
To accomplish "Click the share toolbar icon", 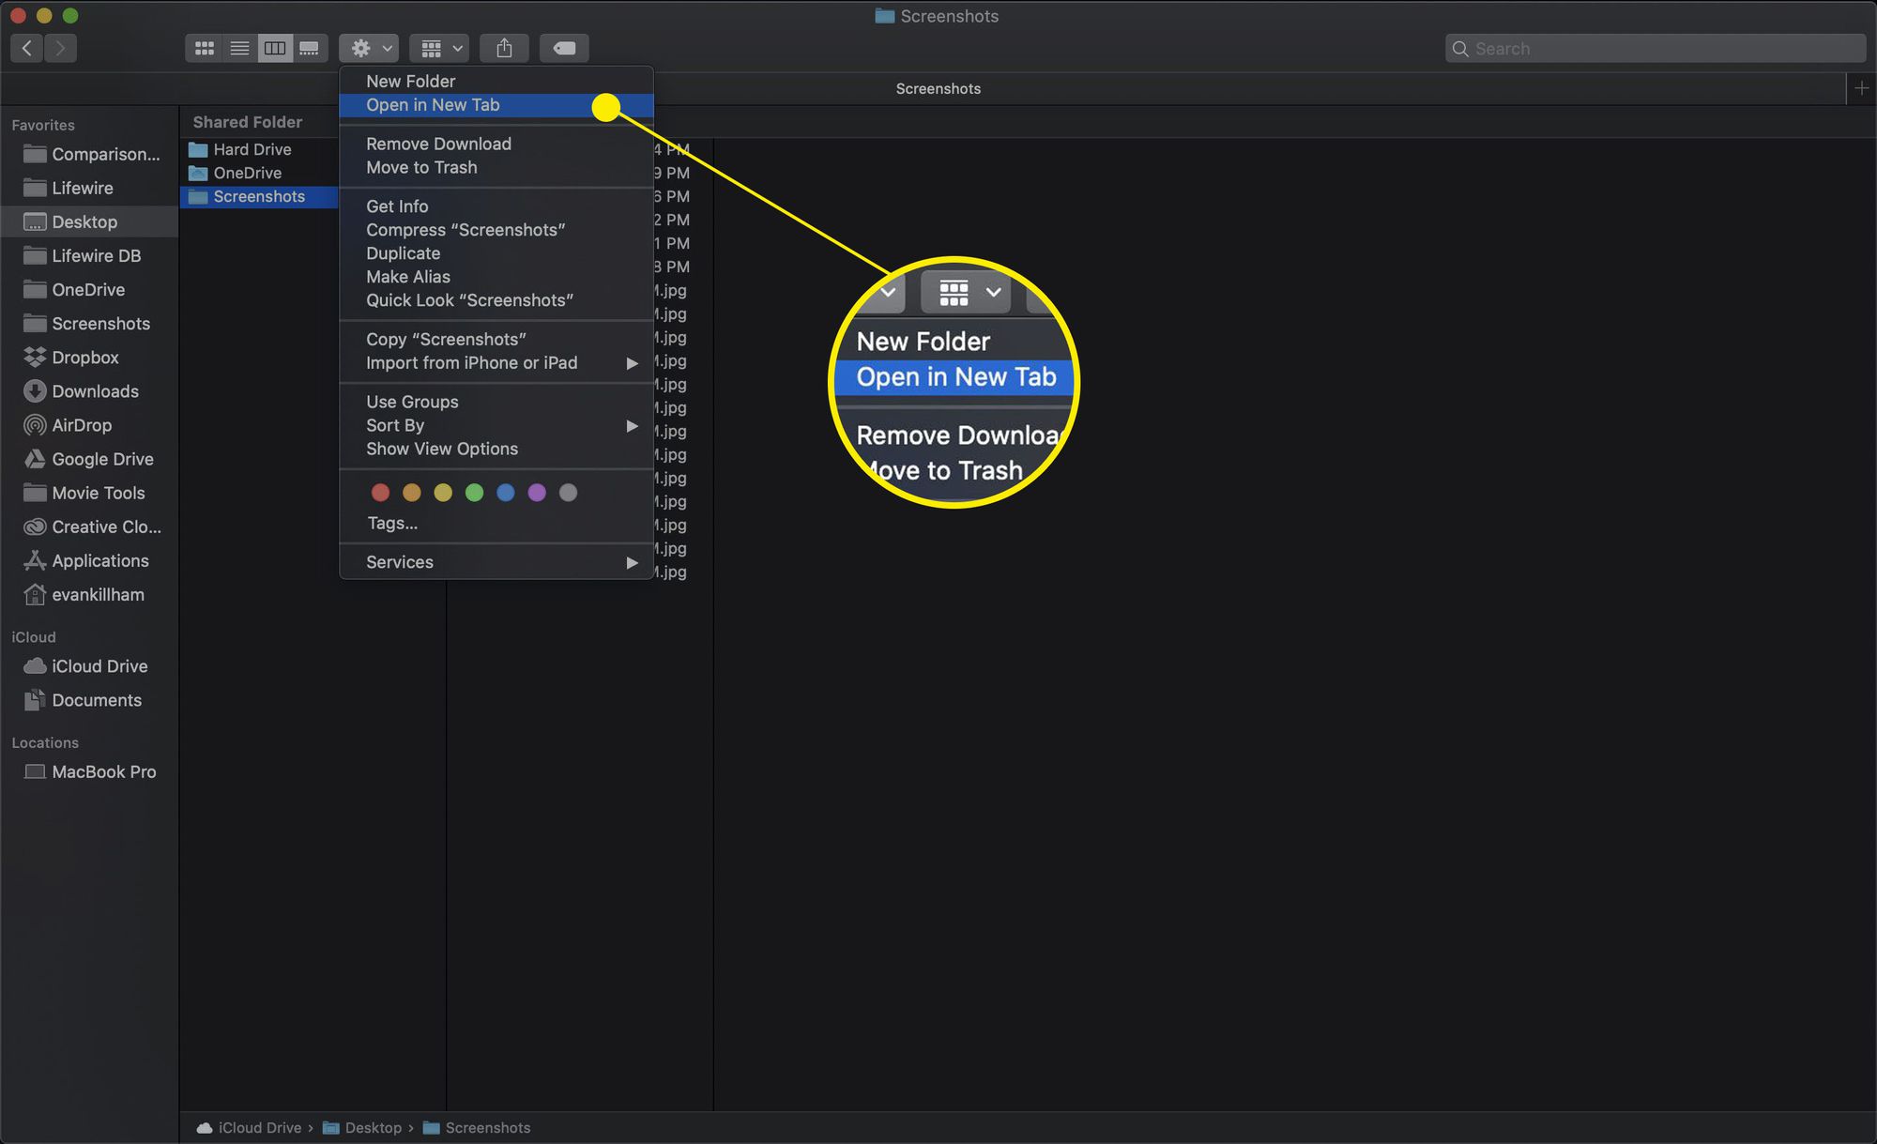I will tap(504, 47).
